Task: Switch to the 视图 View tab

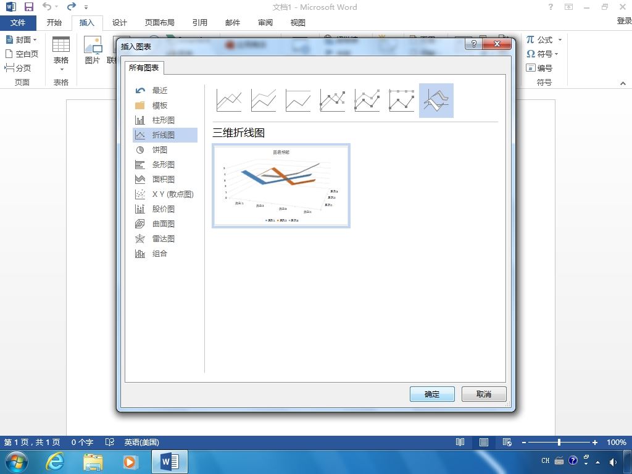Action: pos(298,23)
